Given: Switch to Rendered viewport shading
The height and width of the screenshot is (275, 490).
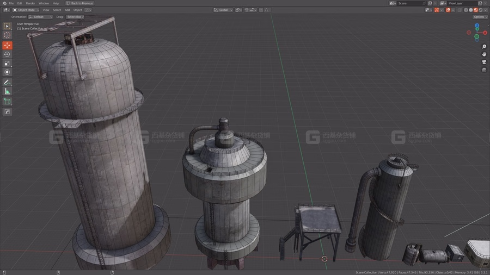Looking at the screenshot, I should tap(481, 10).
